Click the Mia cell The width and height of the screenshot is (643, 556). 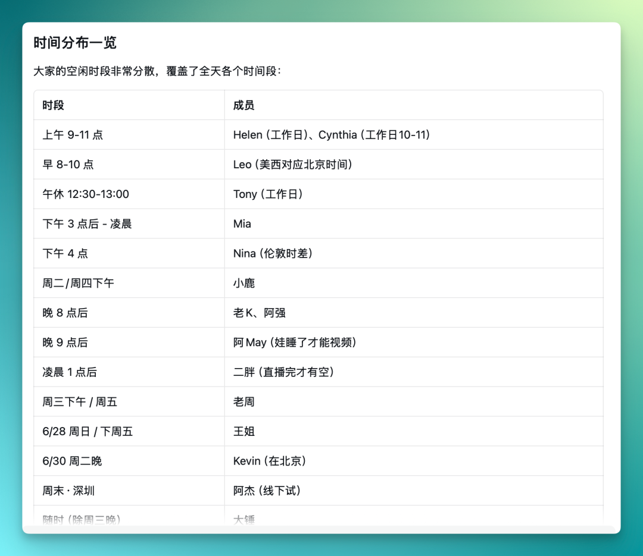coord(414,224)
